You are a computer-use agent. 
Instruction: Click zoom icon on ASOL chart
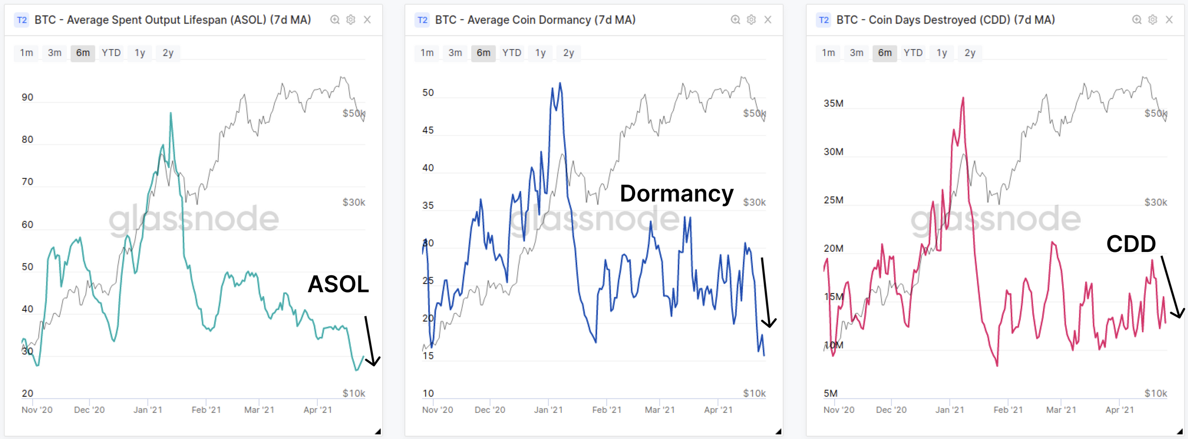335,20
